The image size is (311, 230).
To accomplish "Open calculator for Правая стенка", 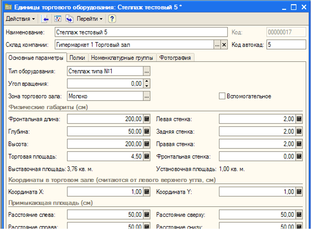I will 299,144.
